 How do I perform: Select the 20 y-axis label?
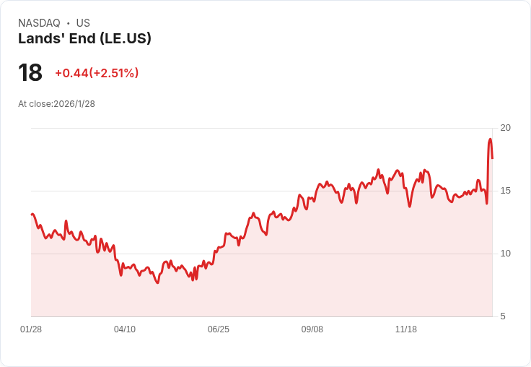(505, 128)
